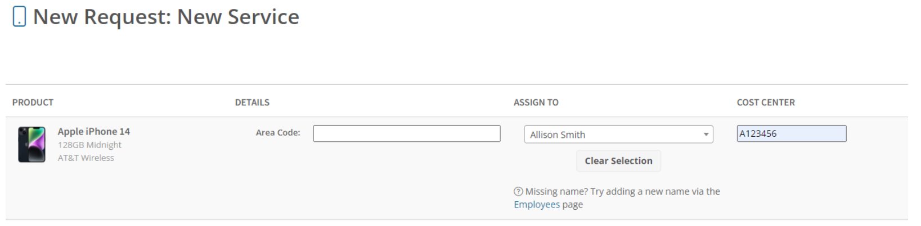Click the DETAILS column header
The width and height of the screenshot is (921, 226).
[252, 102]
